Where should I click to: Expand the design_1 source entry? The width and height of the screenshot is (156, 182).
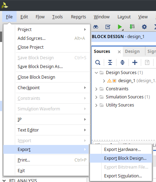[104, 81]
